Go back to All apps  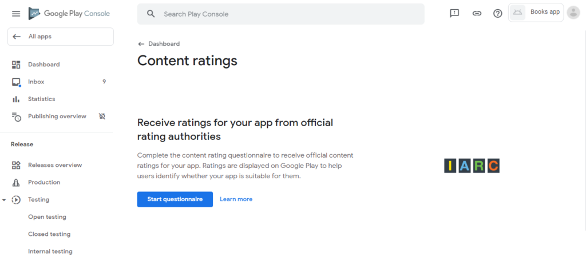[x=61, y=37]
